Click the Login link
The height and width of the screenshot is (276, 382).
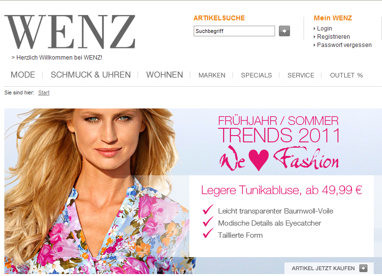[x=324, y=29]
